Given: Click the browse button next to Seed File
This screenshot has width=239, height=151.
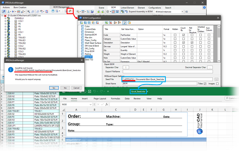Looking at the screenshot, I should pyautogui.click(x=217, y=79).
